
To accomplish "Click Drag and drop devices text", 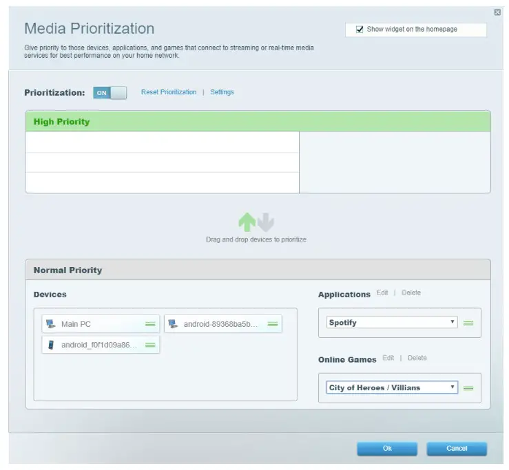I will tap(256, 239).
